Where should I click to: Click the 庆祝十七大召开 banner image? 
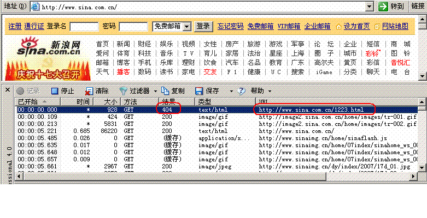[48, 70]
